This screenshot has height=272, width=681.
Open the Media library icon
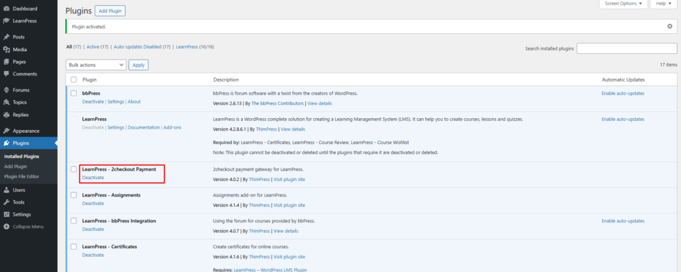tap(7, 49)
